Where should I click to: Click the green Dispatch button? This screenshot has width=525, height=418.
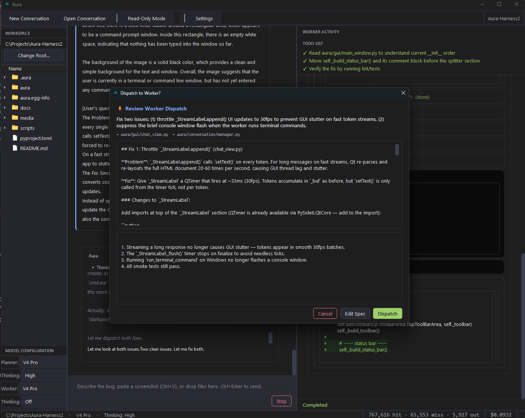[388, 314]
